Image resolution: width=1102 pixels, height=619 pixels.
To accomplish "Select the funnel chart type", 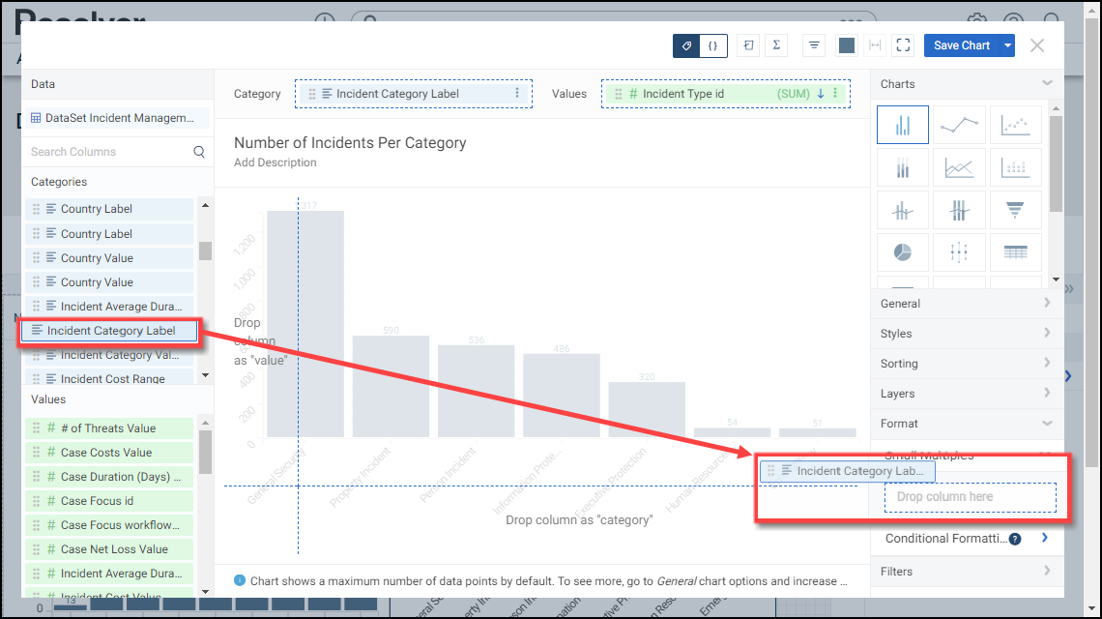I will 1015,210.
